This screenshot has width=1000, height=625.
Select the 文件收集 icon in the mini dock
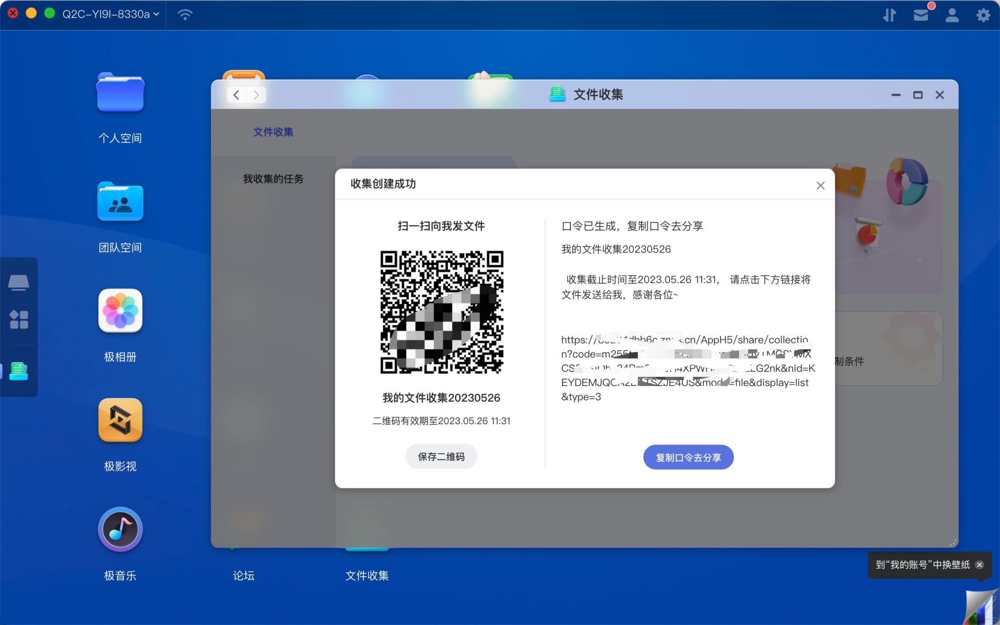coord(19,371)
